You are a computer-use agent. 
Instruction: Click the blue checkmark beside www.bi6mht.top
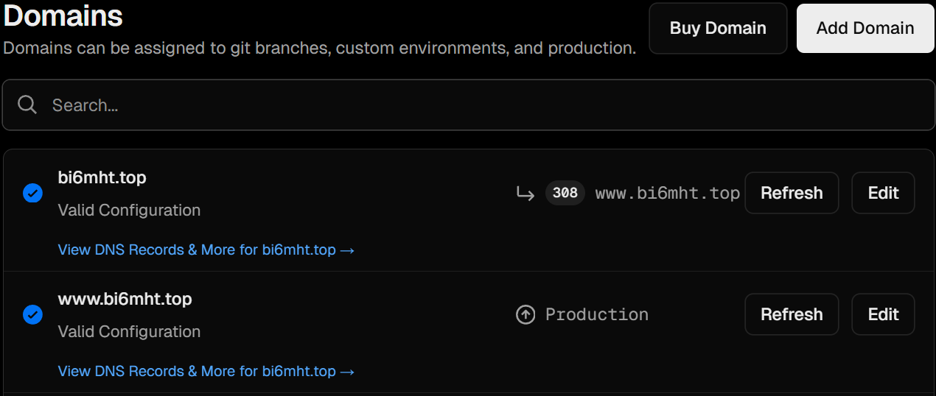click(32, 315)
